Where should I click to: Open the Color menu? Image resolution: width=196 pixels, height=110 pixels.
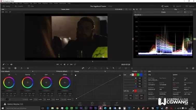click(51, 3)
